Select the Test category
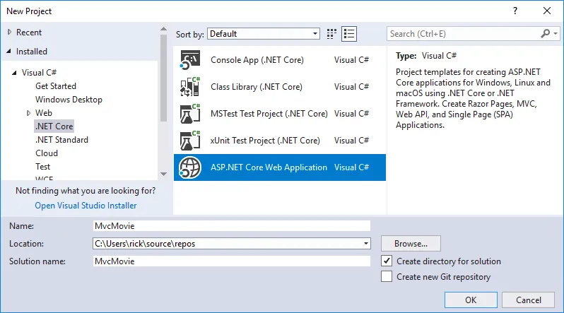 tap(43, 167)
